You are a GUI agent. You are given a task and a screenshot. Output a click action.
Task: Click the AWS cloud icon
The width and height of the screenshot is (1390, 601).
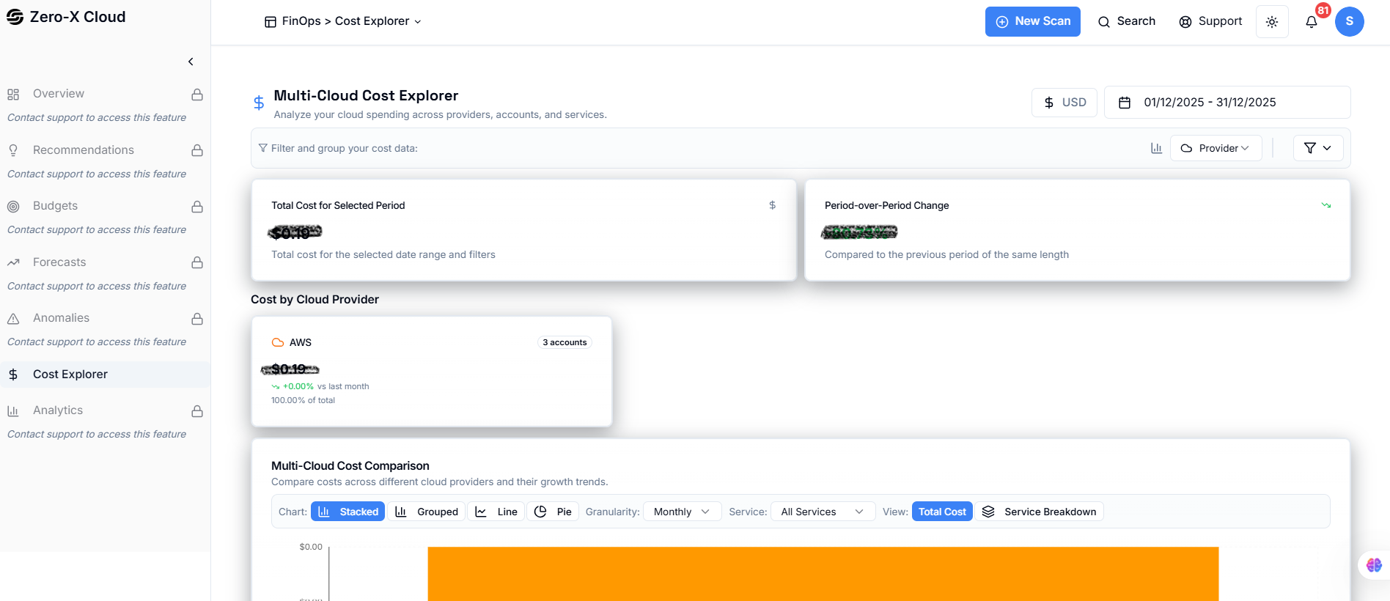click(278, 342)
